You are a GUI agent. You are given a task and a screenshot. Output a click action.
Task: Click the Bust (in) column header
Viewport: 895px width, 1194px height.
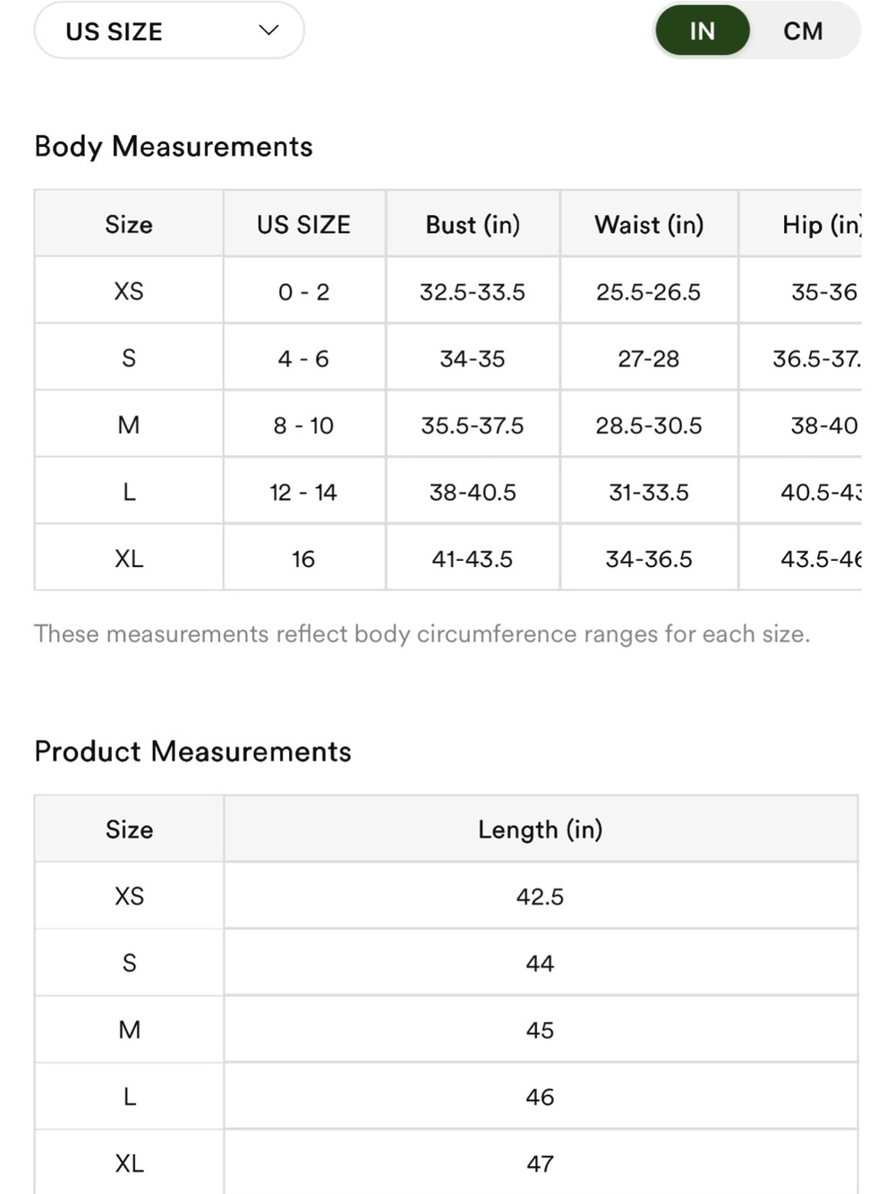click(x=473, y=224)
